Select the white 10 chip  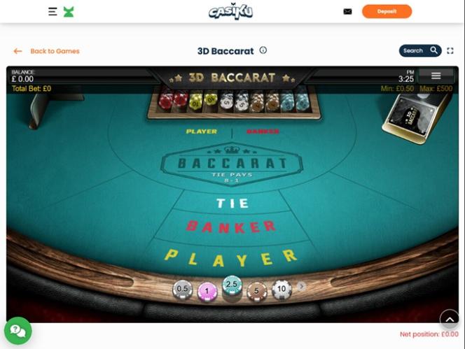tap(282, 289)
